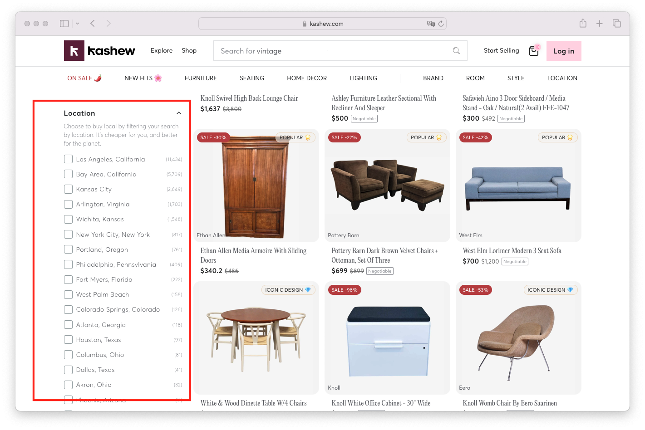Screen dimensions: 645x430
Task: Click the translate icon in address bar
Action: (431, 24)
